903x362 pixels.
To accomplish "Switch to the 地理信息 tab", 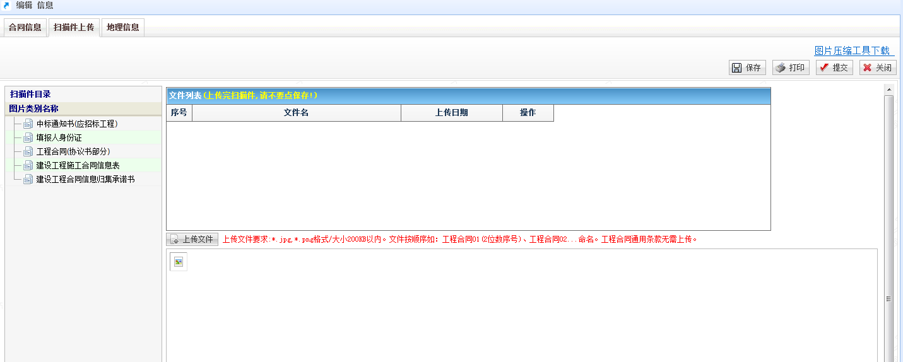I will [122, 28].
